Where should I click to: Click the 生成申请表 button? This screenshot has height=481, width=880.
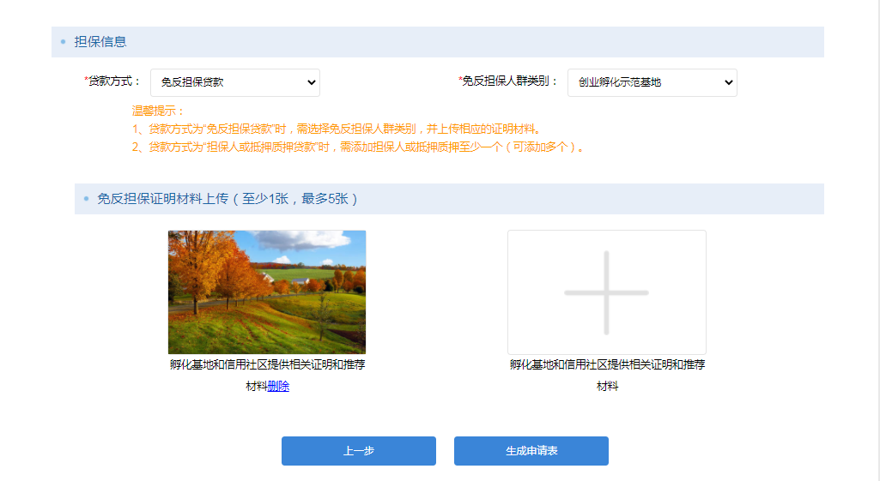click(531, 451)
